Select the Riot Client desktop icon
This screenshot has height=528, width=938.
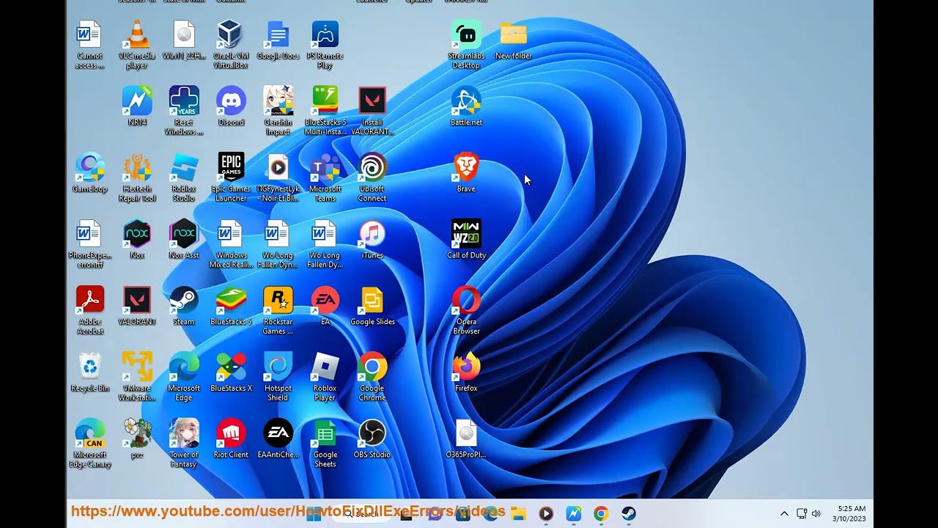[x=231, y=439]
